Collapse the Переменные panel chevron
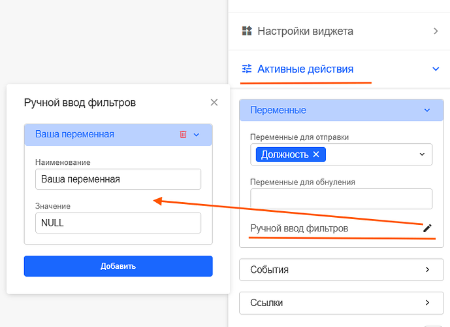The height and width of the screenshot is (327, 450). pos(427,111)
